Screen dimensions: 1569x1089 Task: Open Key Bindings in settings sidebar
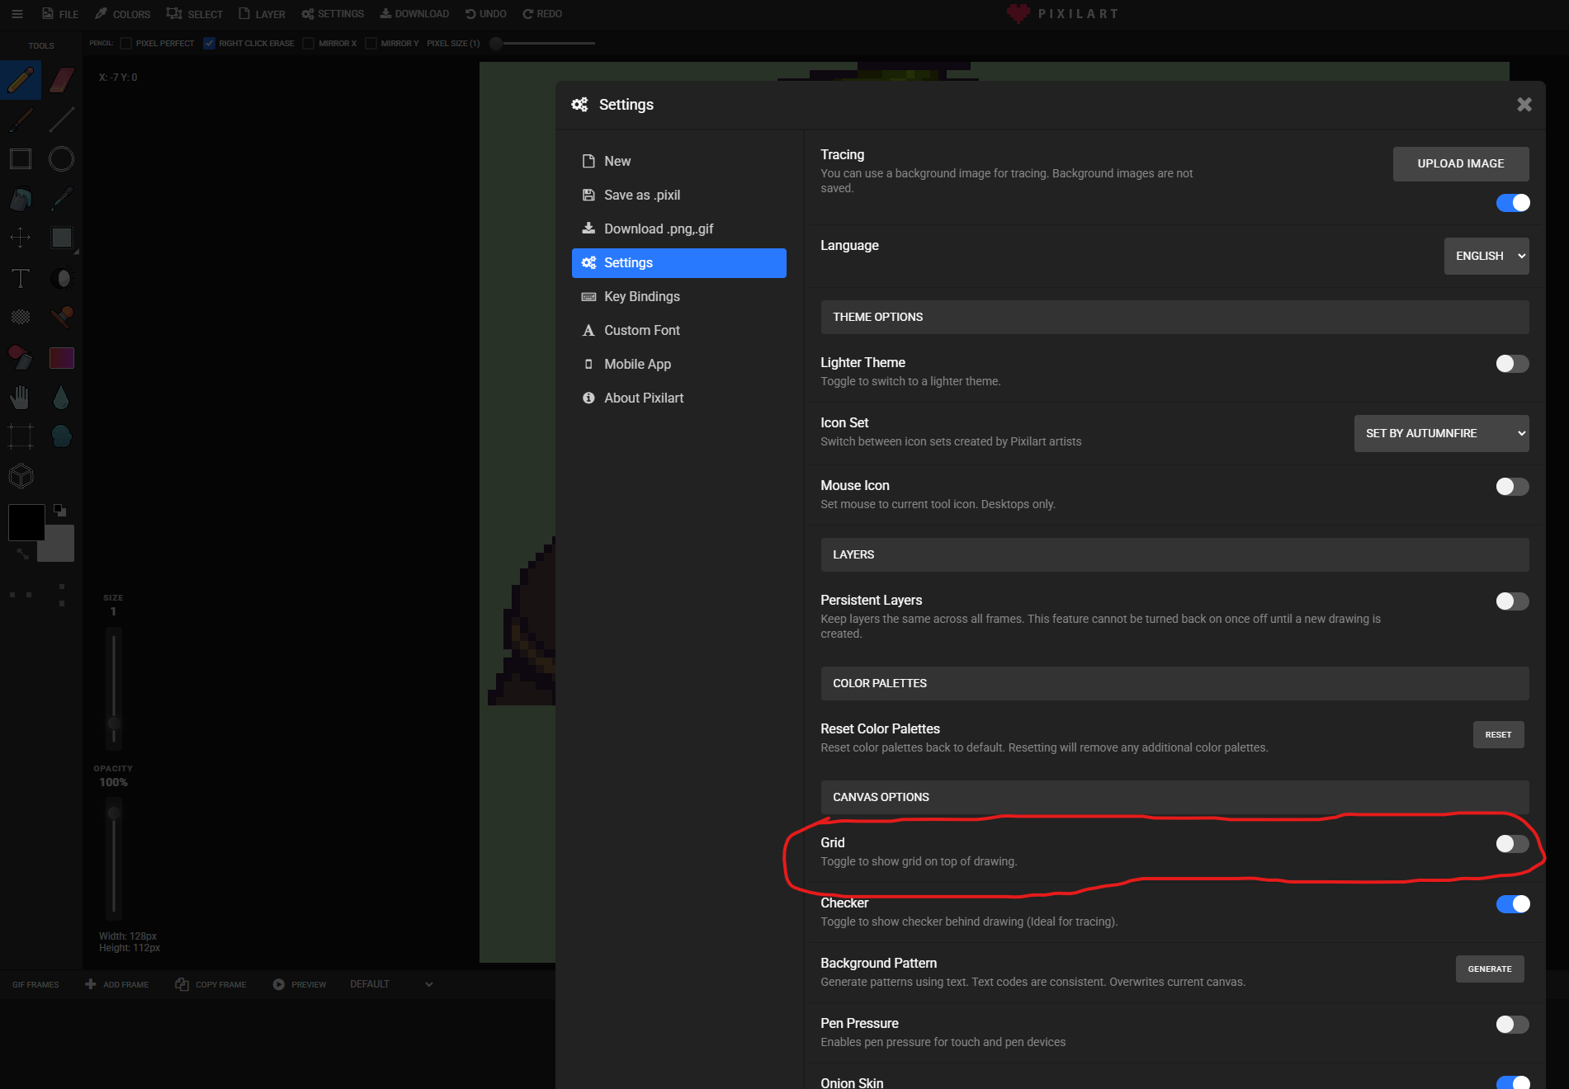click(x=641, y=297)
